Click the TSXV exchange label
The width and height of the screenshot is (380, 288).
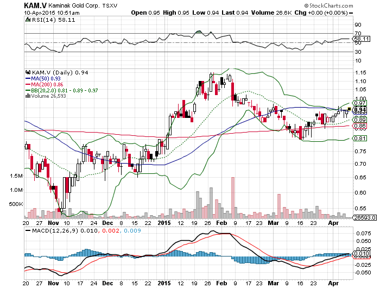[x=110, y=6]
